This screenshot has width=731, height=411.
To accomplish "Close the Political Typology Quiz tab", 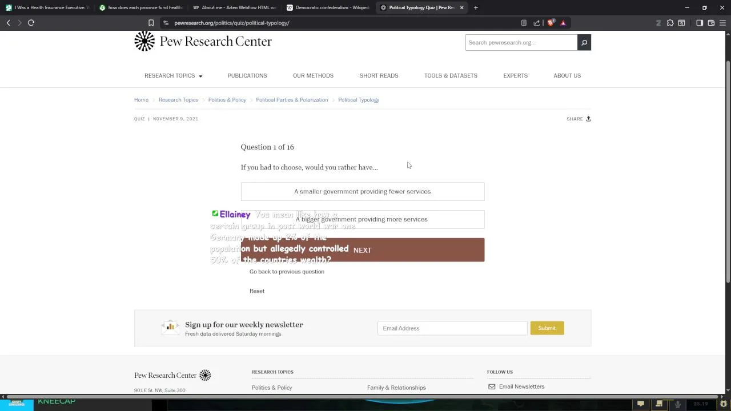I will [x=461, y=7].
